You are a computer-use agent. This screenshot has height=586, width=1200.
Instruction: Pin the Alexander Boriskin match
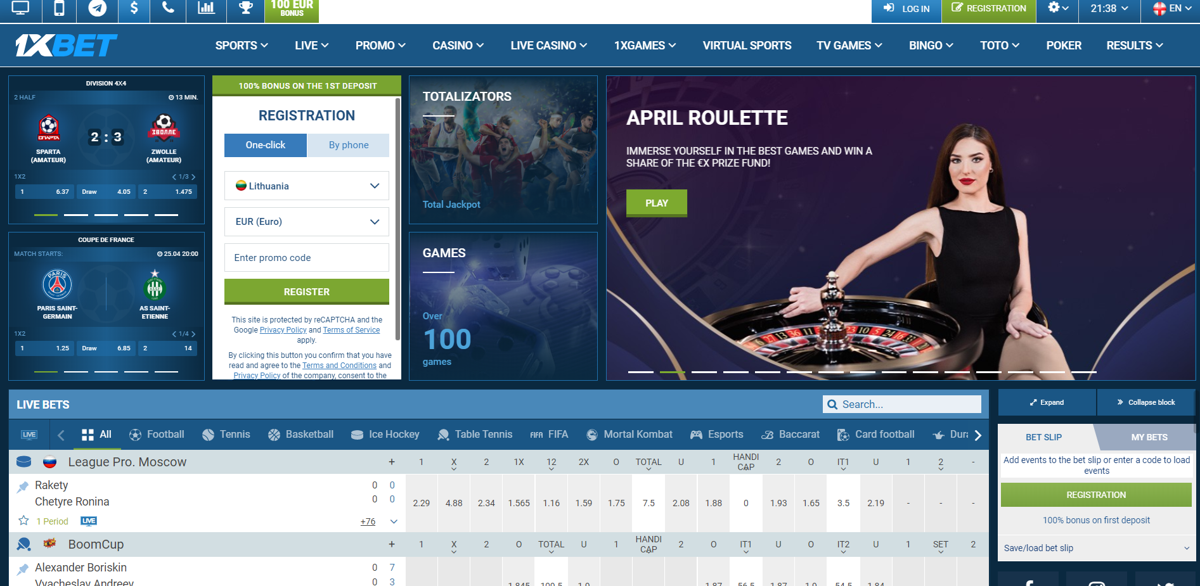click(23, 569)
